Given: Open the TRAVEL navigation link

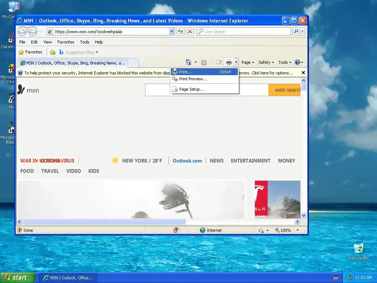Looking at the screenshot, I should [x=50, y=171].
